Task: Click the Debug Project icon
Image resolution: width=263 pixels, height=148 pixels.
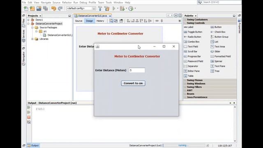Action: tap(122, 8)
